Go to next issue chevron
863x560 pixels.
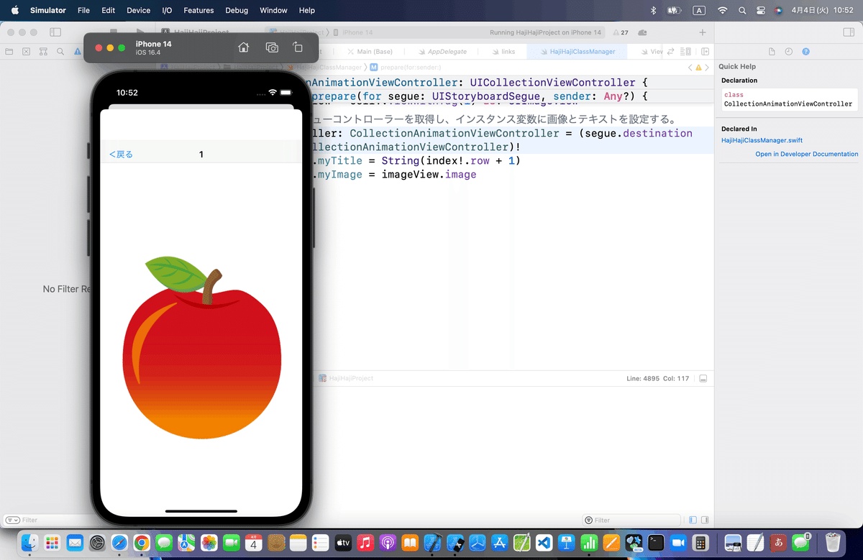(x=708, y=67)
